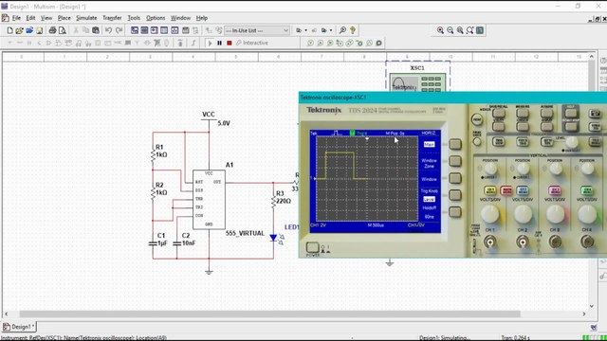Click the CH1 vertical POSITION knob
Image resolution: width=607 pixels, height=341 pixels.
pyautogui.click(x=490, y=169)
